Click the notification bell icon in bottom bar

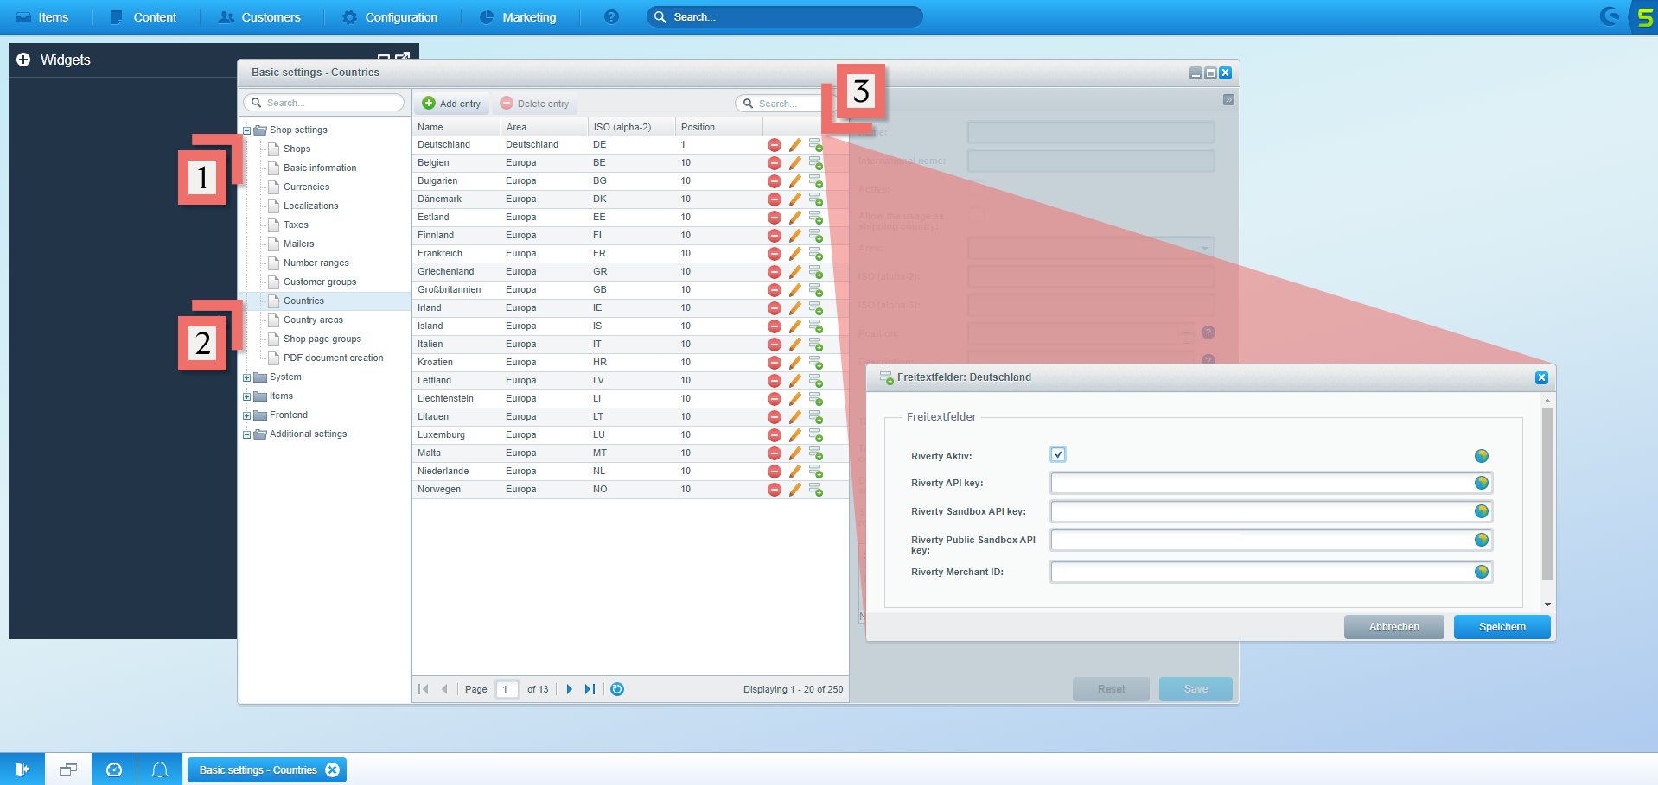click(x=160, y=769)
